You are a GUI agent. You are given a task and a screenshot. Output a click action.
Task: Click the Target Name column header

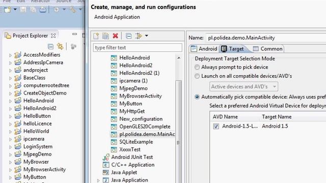(x=277, y=117)
